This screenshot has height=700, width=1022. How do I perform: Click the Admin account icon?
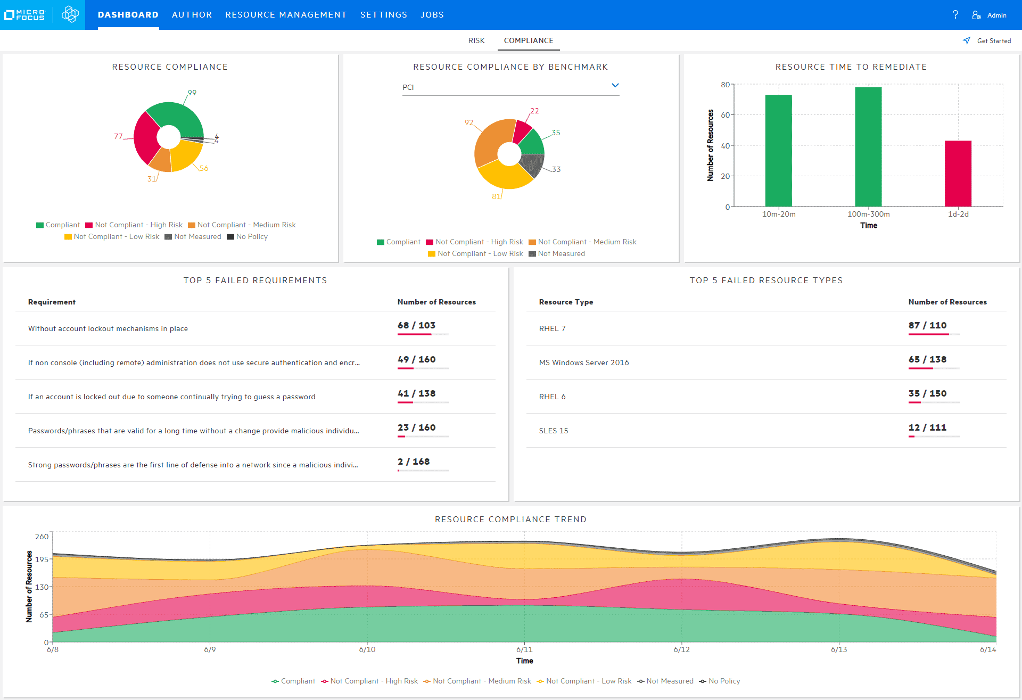point(977,15)
